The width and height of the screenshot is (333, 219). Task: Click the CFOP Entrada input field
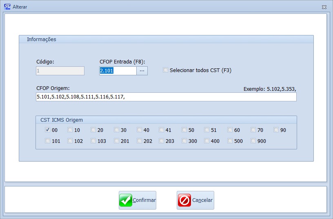[118, 71]
